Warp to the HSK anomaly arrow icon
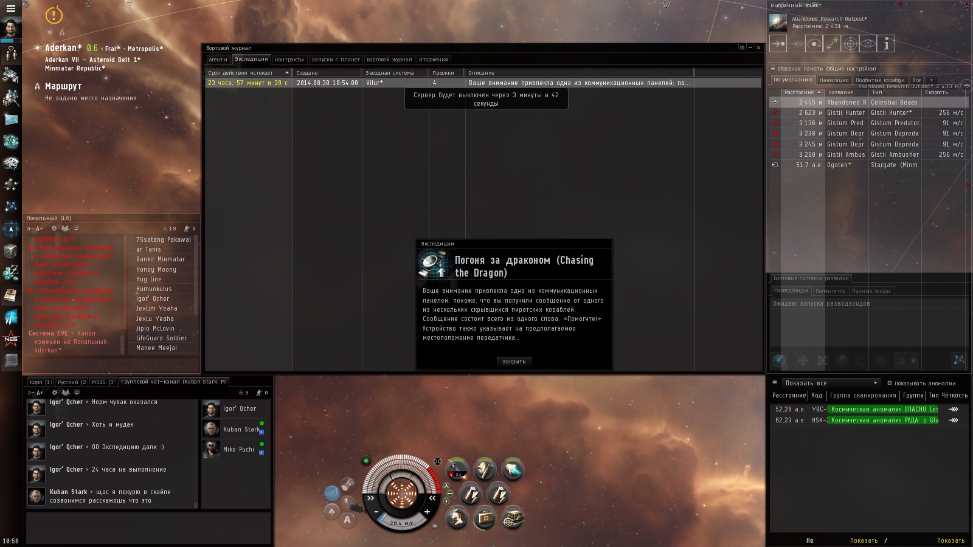This screenshot has width=973, height=547. pos(954,420)
